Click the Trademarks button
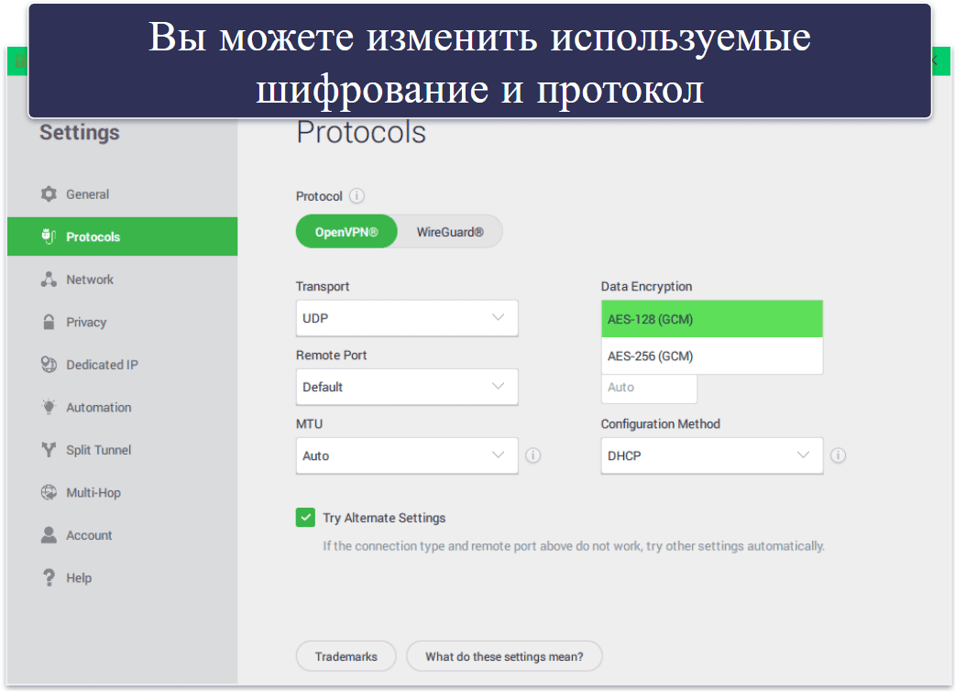955x691 pixels. tap(346, 656)
